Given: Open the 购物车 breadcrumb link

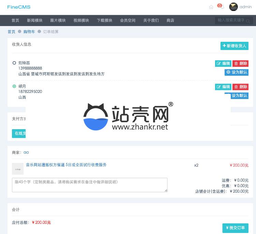Looking at the screenshot, I should coord(29,32).
